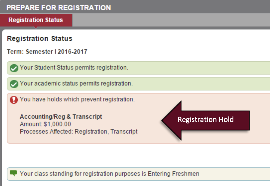Click the Registration Status tab pointer notch

(36, 26)
